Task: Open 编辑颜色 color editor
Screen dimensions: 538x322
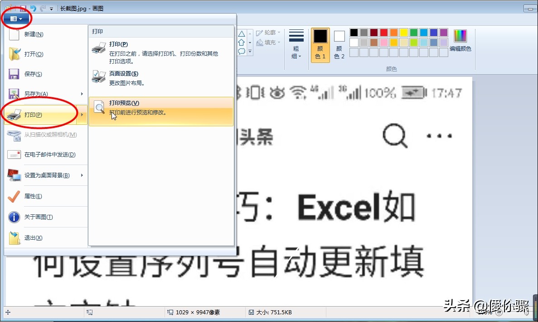Action: 460,41
